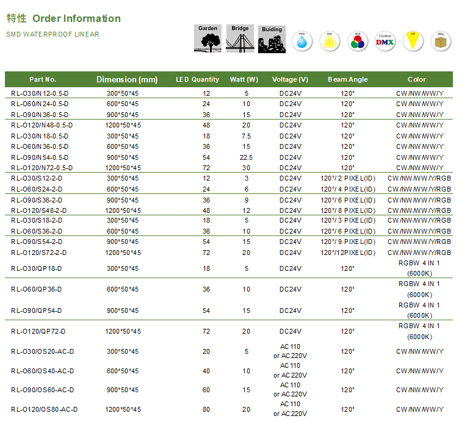Click the Order Information heading
The width and height of the screenshot is (459, 427).
click(76, 18)
